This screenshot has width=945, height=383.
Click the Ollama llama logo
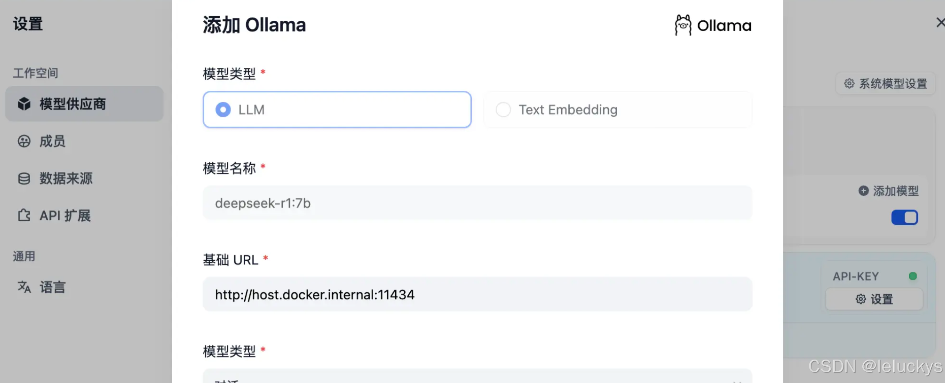(683, 25)
